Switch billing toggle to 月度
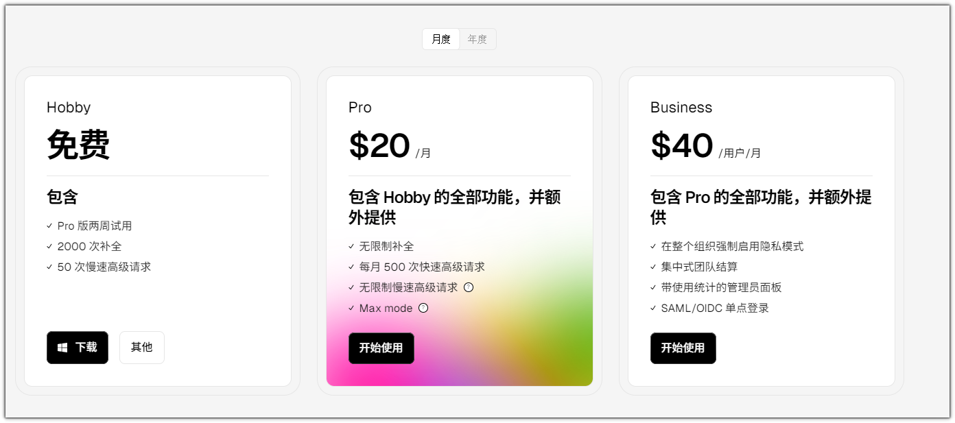This screenshot has height=423, width=955. [441, 39]
